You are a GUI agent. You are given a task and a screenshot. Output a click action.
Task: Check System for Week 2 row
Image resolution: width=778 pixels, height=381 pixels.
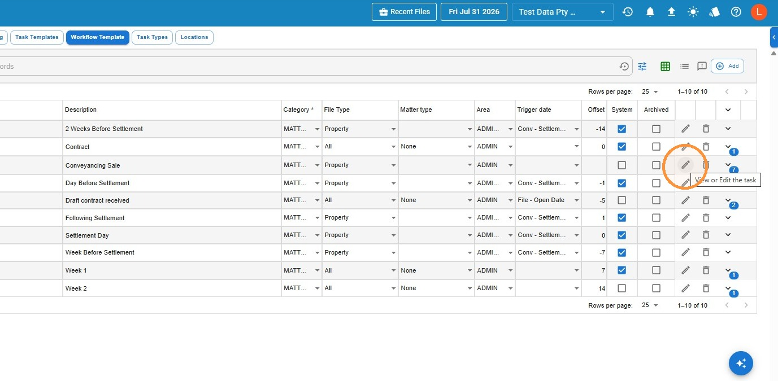[x=621, y=288]
